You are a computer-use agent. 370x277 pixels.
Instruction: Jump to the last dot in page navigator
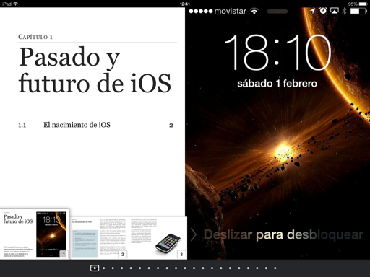coord(275,268)
